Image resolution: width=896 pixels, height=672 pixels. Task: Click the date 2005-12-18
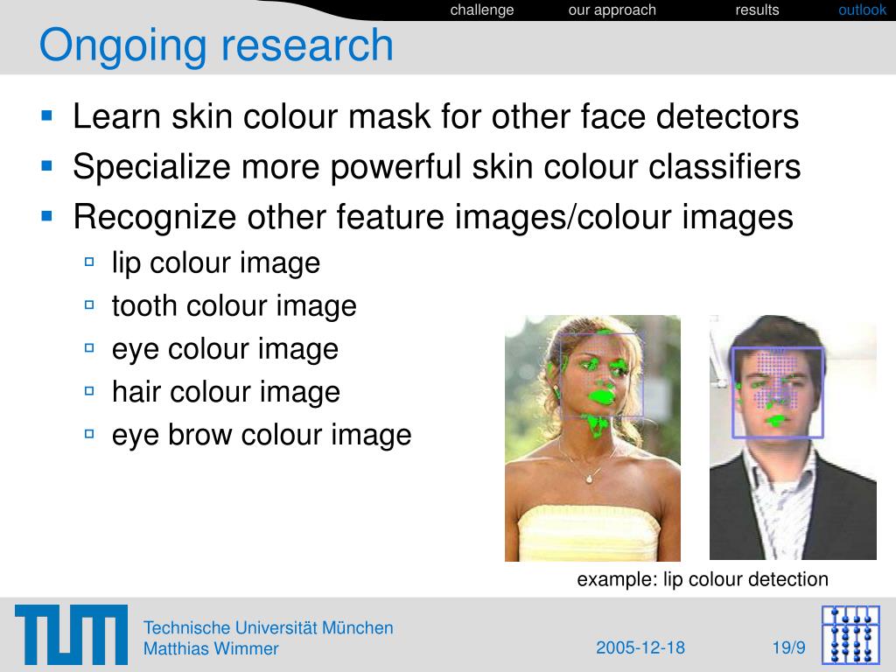[x=640, y=647]
